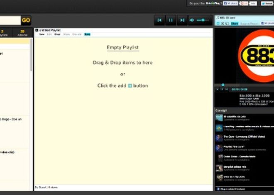
Task: Toggle shuffle in the now playing bar
Action: [222, 23]
